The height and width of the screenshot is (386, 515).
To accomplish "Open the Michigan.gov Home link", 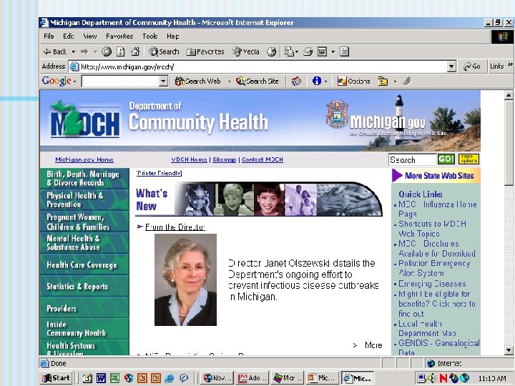I will click(x=84, y=159).
